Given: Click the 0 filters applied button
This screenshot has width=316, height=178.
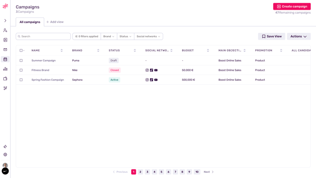Looking at the screenshot, I should pyautogui.click(x=87, y=36).
